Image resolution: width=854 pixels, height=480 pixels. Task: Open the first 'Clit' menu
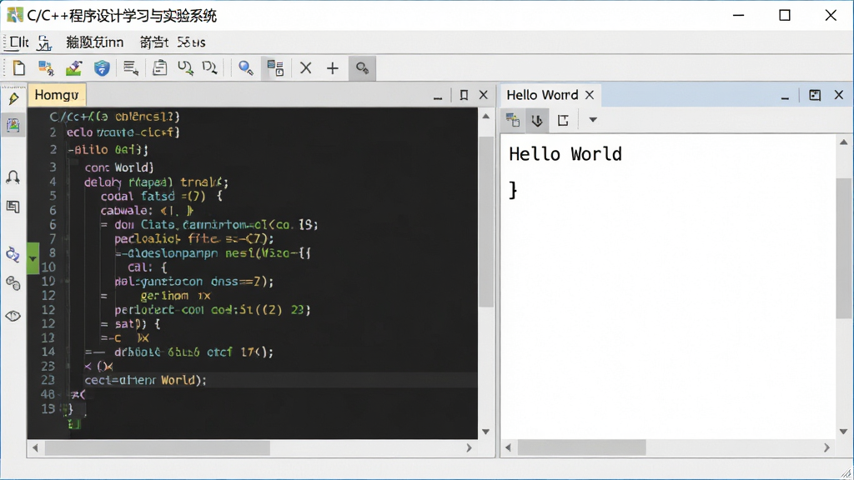(18, 42)
